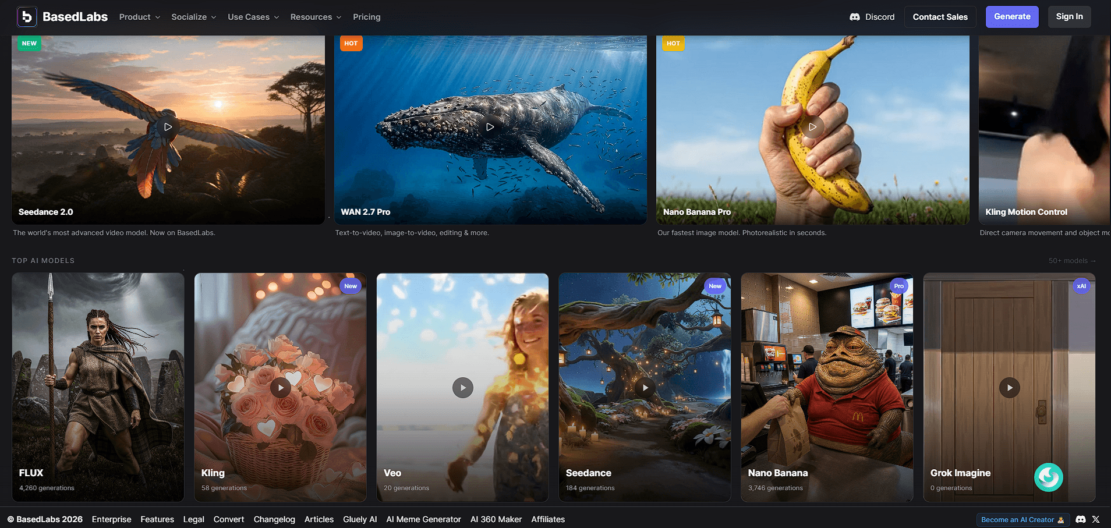
Task: Click the Pro badge on Nano Banana card
Action: pos(899,286)
